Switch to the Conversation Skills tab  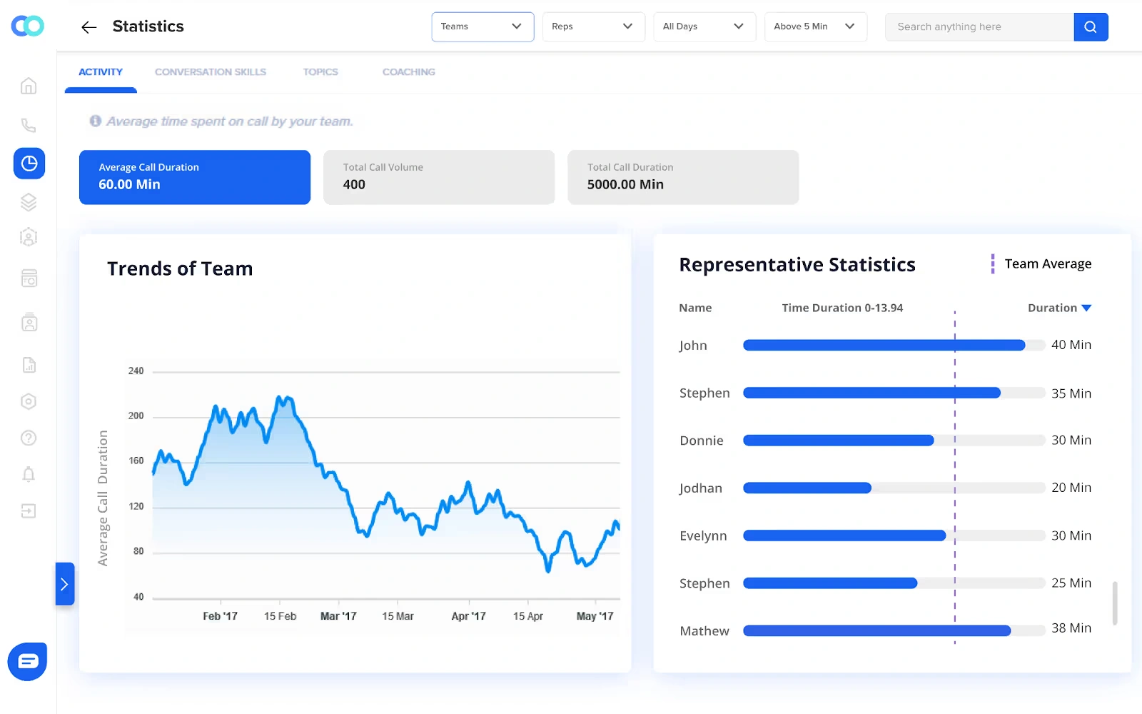211,72
